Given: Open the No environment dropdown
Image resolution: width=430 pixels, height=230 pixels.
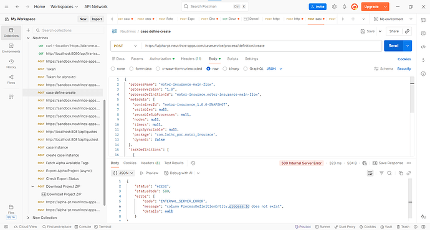Looking at the screenshot, I should 393,19.
